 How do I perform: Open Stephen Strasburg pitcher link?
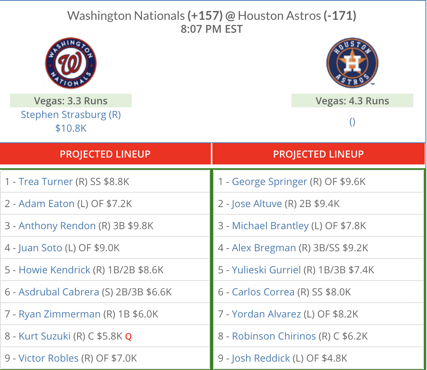coord(71,115)
